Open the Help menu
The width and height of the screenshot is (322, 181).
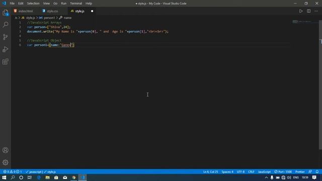point(89,4)
